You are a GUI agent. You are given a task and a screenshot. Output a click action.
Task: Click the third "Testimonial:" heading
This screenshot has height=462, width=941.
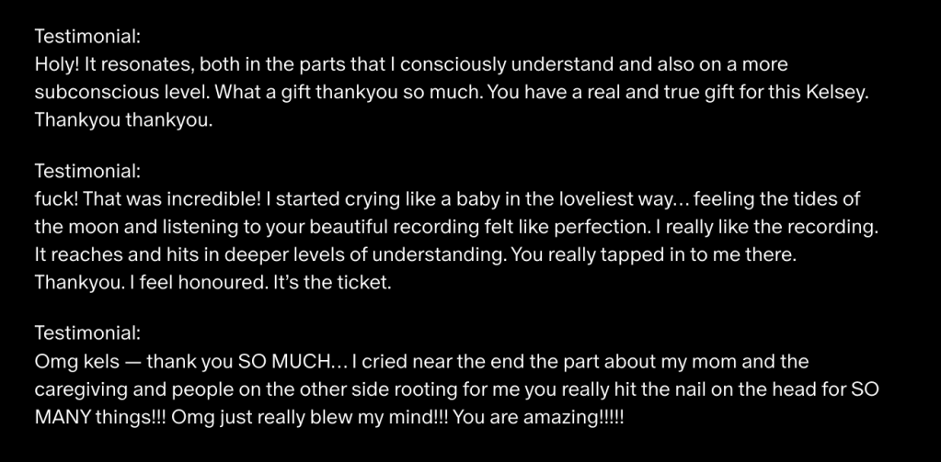point(86,333)
